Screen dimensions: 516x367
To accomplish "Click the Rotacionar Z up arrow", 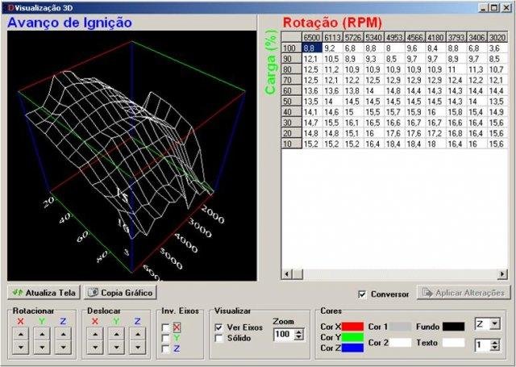I will (x=61, y=333).
